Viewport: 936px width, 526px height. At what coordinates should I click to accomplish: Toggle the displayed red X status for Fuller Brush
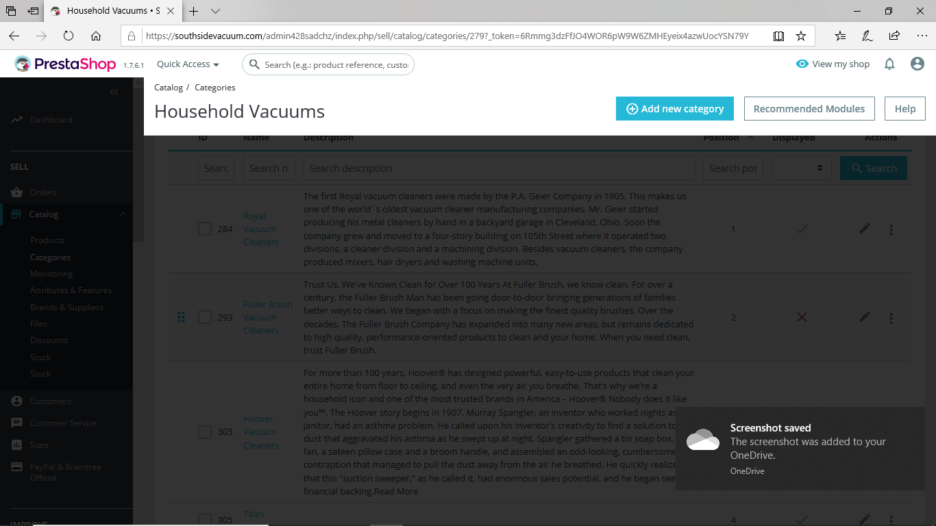(x=802, y=317)
